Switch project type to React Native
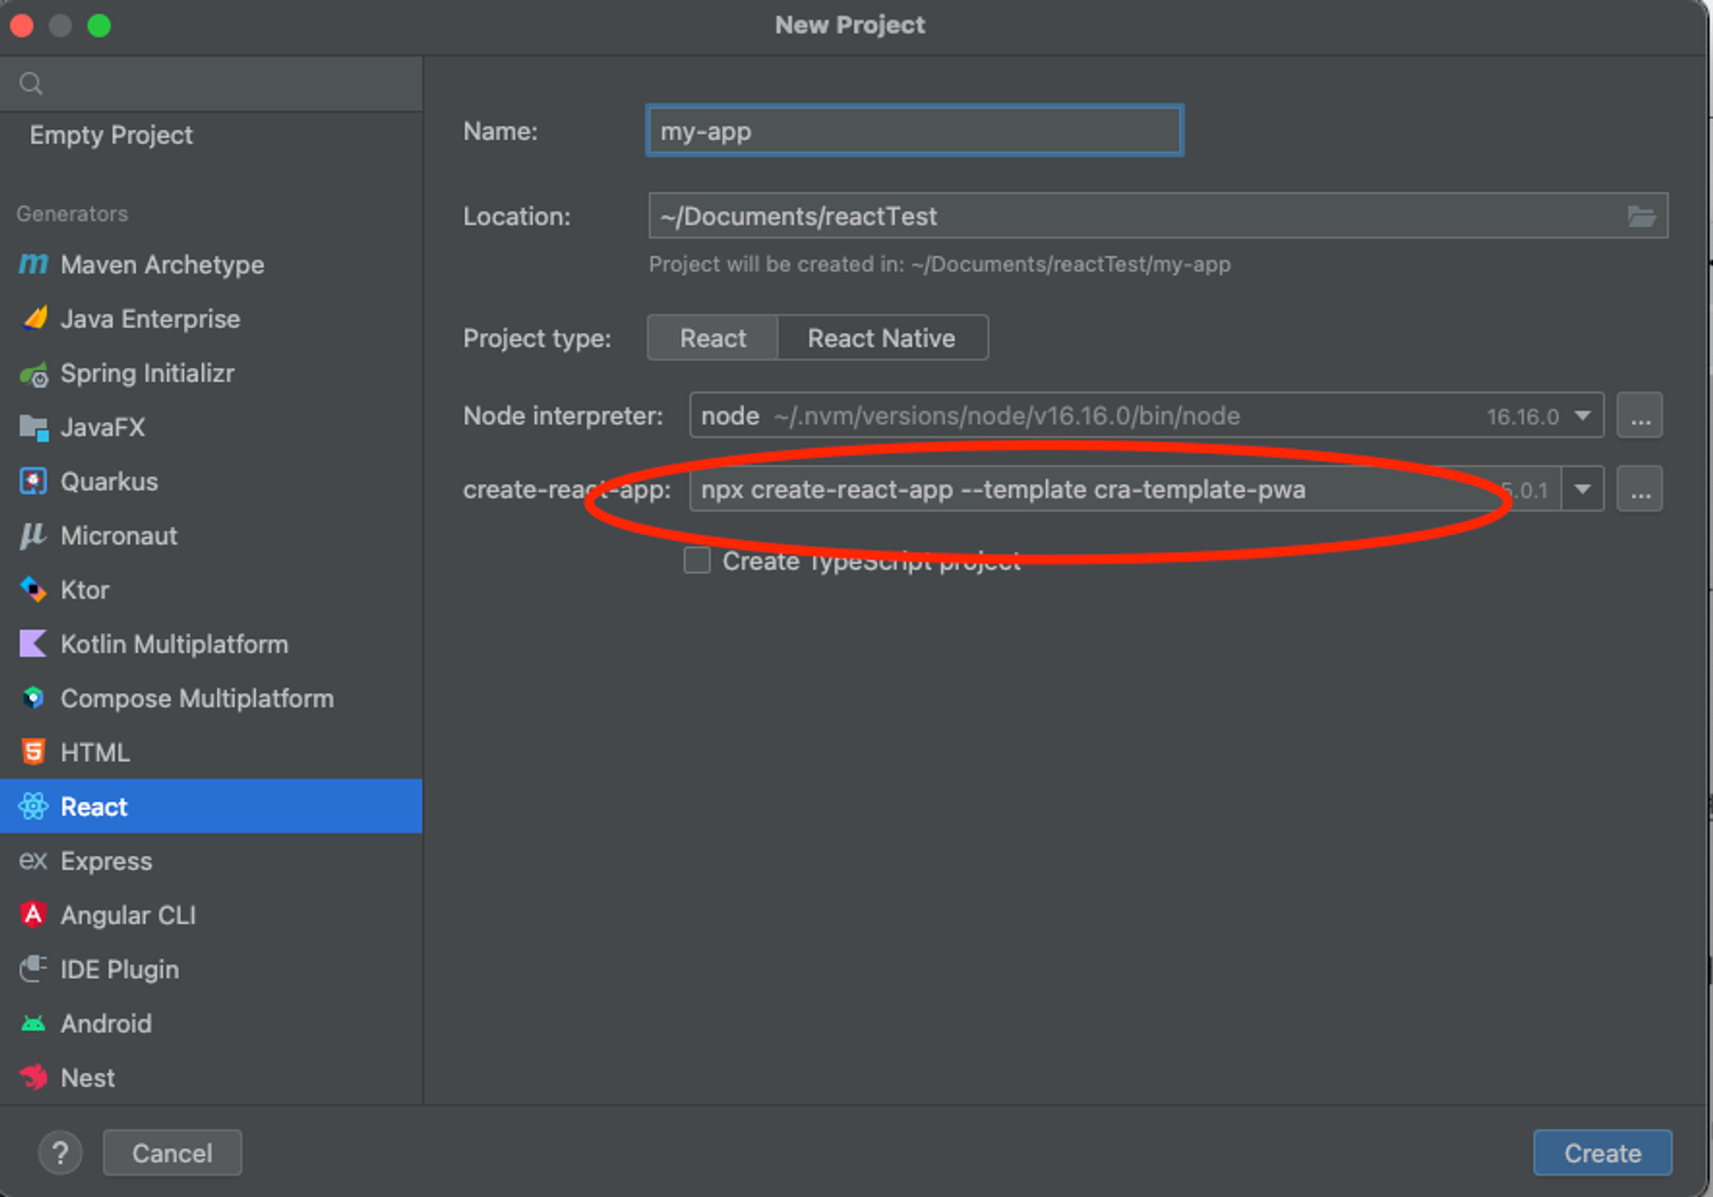 [x=881, y=338]
